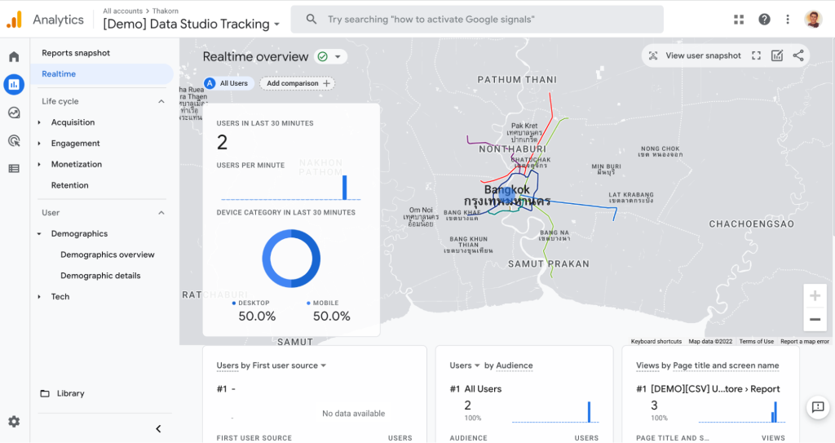Click the MOBILE legend entry
The width and height of the screenshot is (835, 443).
323,303
